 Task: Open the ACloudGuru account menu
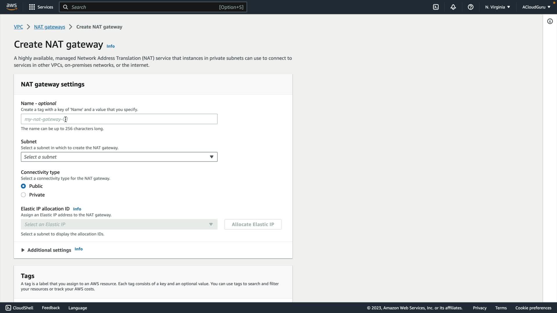536,7
